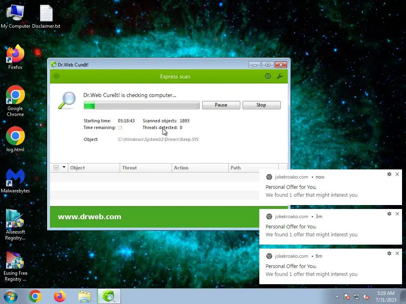Viewport: 406px width, 304px height.
Task: Open the Disclaimer.txt file icon
Action: coord(46,16)
